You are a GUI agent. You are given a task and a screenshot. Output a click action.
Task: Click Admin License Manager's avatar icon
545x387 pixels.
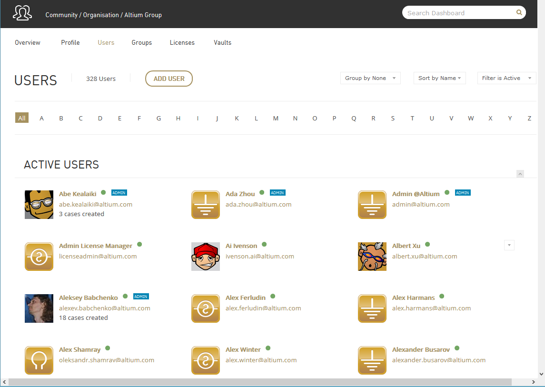point(39,257)
